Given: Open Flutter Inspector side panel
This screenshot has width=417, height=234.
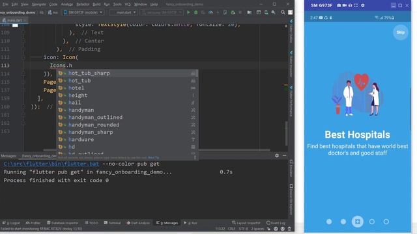Looking at the screenshot, I should click(291, 64).
